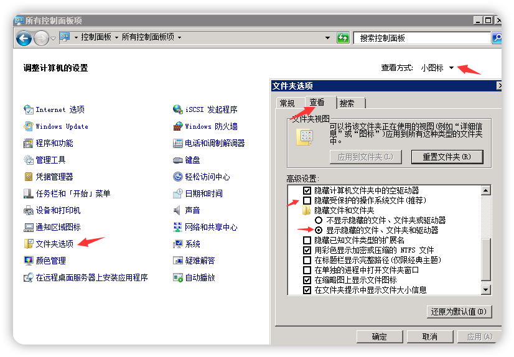Click the advanced settings scrollbar thumb
This screenshot has height=357, width=514.
[486, 259]
